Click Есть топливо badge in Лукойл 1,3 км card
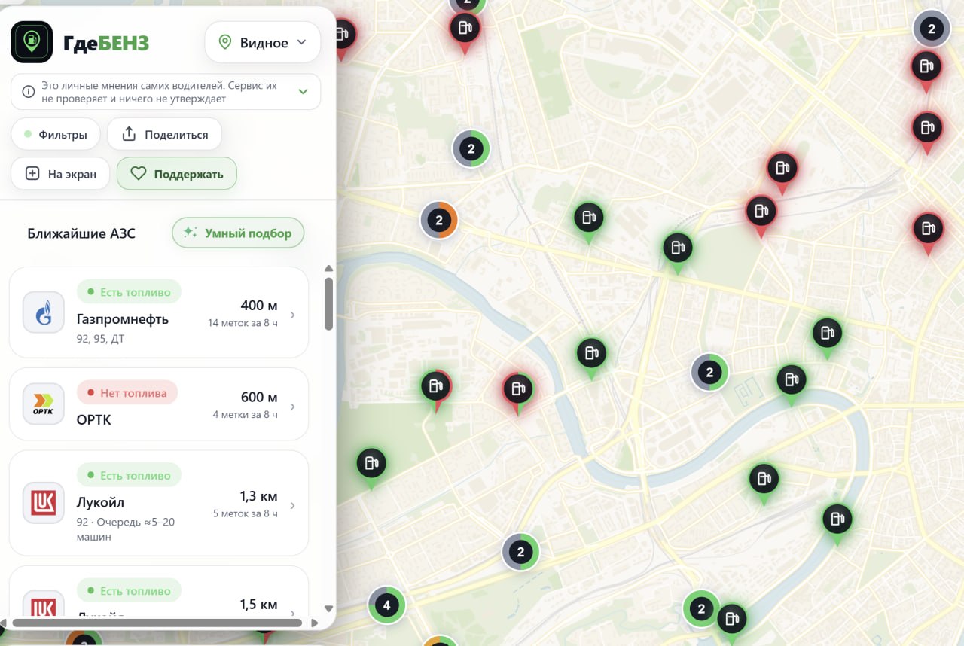The image size is (964, 646). point(129,476)
